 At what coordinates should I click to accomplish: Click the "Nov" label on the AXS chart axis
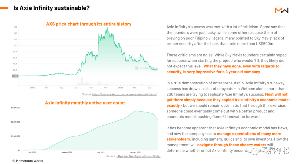point(106,88)
